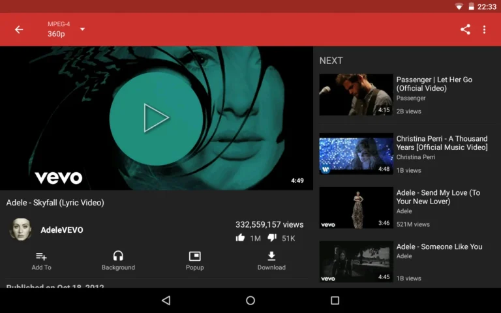Viewport: 501px width, 313px height.
Task: Tap the Android recent apps button
Action: click(335, 300)
